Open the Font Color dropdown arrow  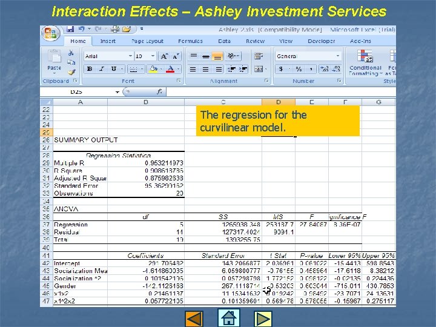(x=178, y=69)
